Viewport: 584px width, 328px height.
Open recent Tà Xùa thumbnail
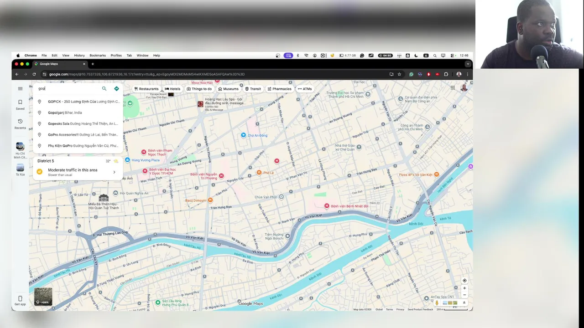20,170
